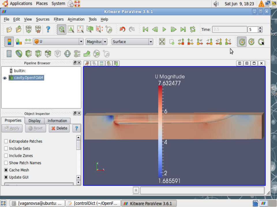Apply the Threshold filter icon
Viewport: 277px width, 207px height.
[x=48, y=54]
